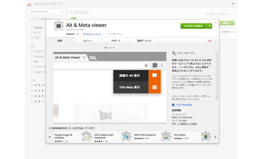Viewport: 265px width, 159px height.
Task: Open the account dropdown arrow beside the gear
Action: [228, 3]
